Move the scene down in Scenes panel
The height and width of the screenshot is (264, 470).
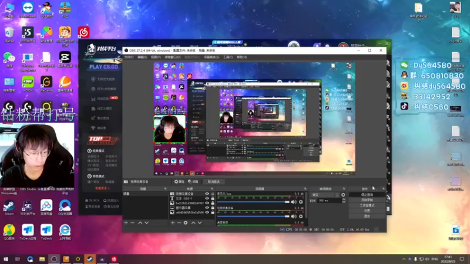(146, 223)
